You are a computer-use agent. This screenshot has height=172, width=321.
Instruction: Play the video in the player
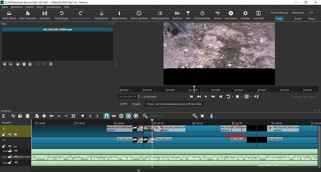coord(206,97)
